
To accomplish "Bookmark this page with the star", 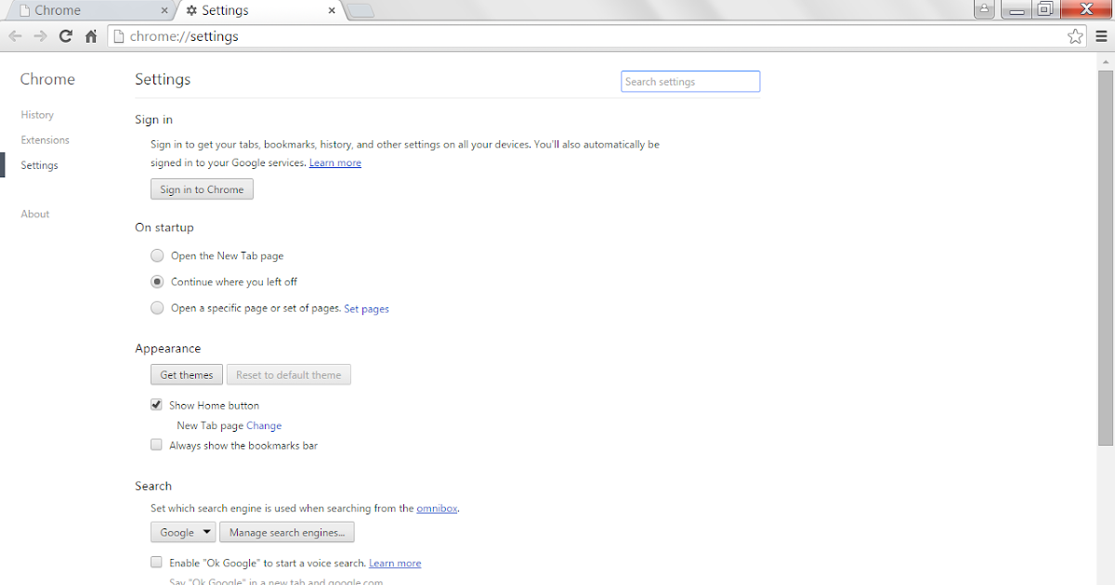I will click(x=1075, y=36).
